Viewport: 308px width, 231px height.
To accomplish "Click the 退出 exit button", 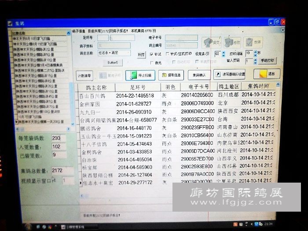I will [267, 74].
